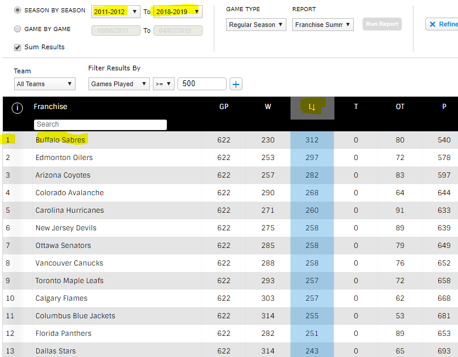458x357 pixels.
Task: Click Buffalo Sabres games played value 622
Action: click(x=224, y=140)
